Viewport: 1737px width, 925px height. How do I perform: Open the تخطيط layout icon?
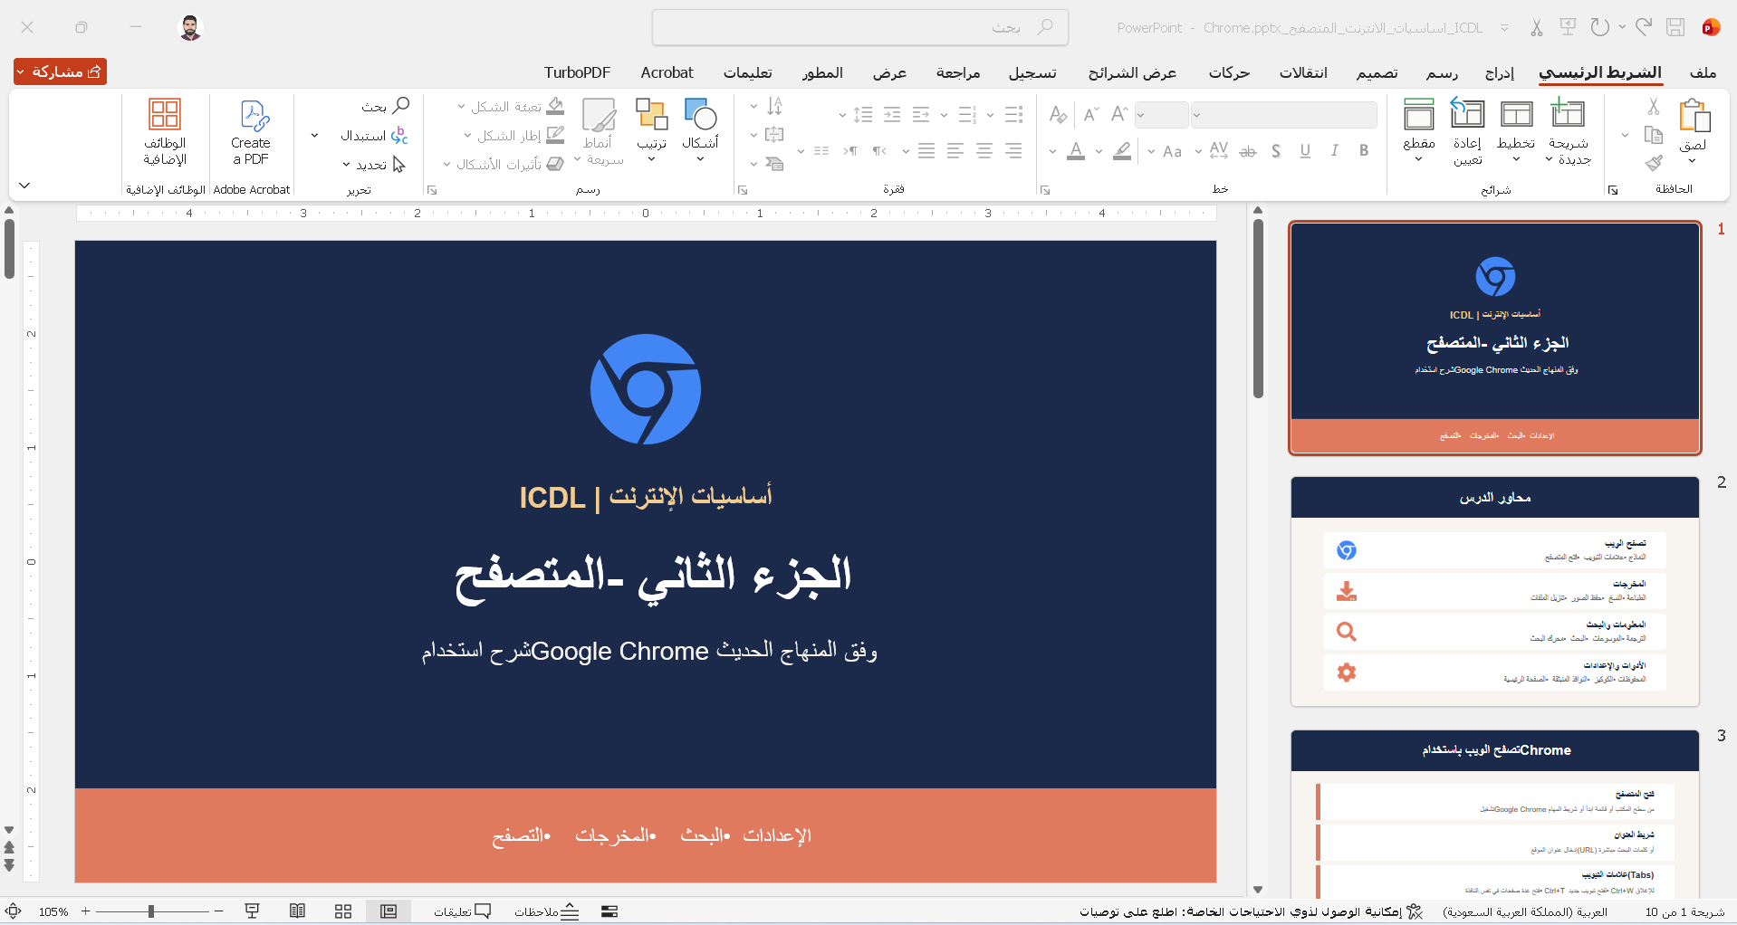click(1516, 115)
